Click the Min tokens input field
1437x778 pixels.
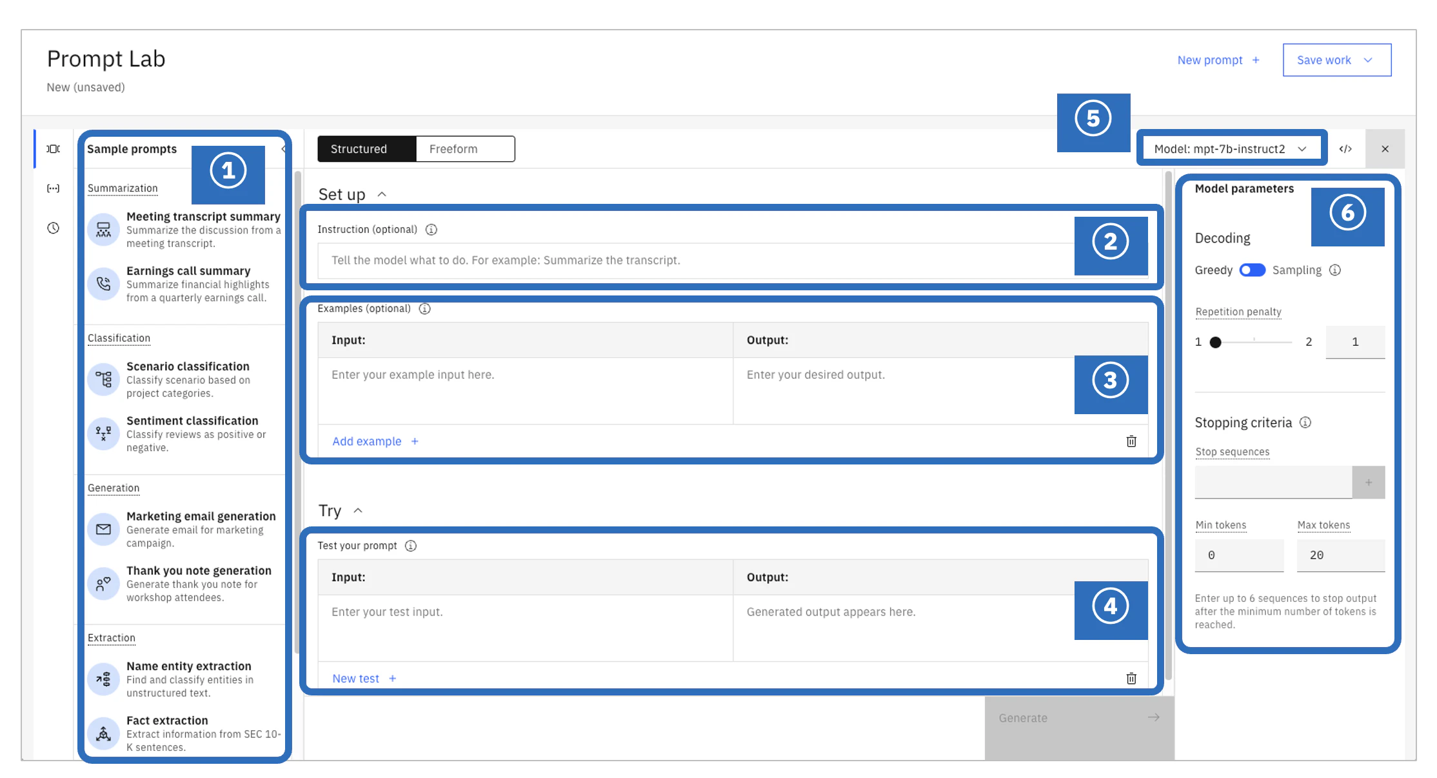pyautogui.click(x=1239, y=555)
